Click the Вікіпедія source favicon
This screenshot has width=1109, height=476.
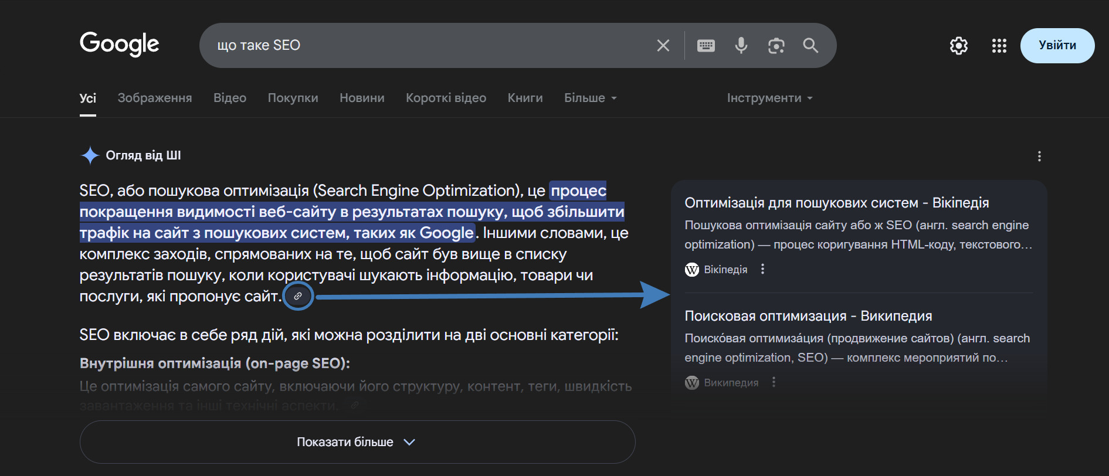pos(692,270)
